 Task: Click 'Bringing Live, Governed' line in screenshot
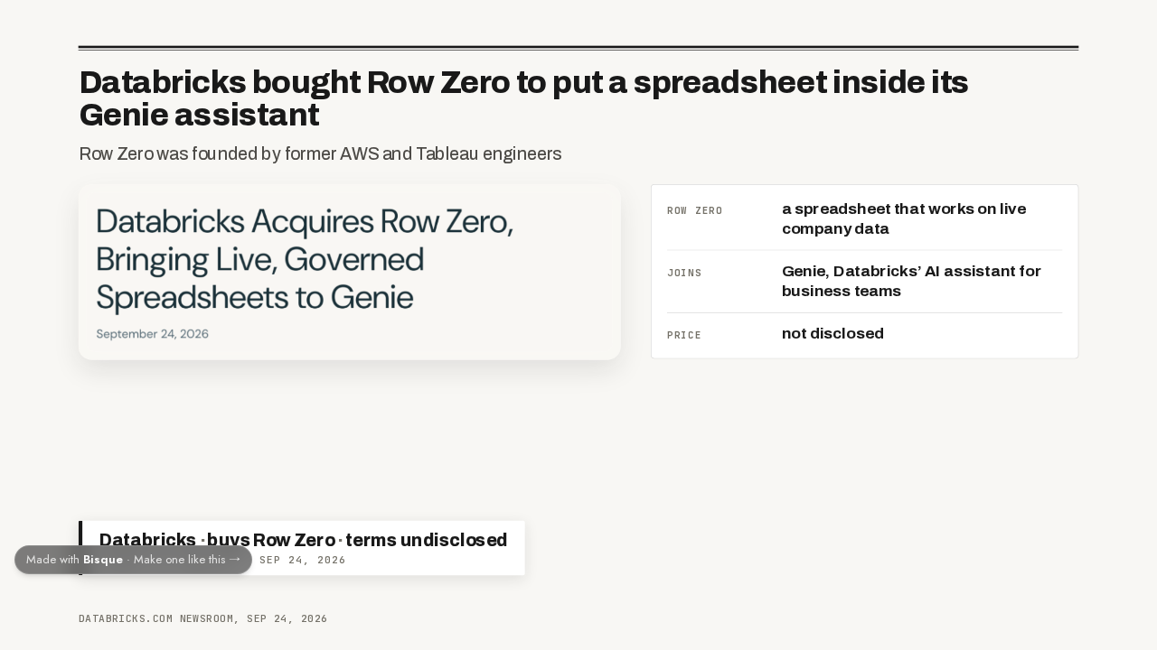point(259,260)
